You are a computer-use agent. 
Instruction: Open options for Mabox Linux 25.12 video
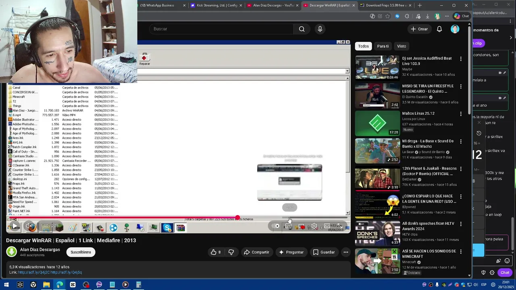[461, 114]
